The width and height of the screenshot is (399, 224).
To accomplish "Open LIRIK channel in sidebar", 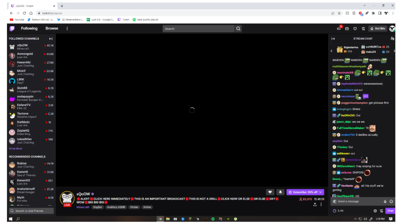I will pyautogui.click(x=31, y=81).
